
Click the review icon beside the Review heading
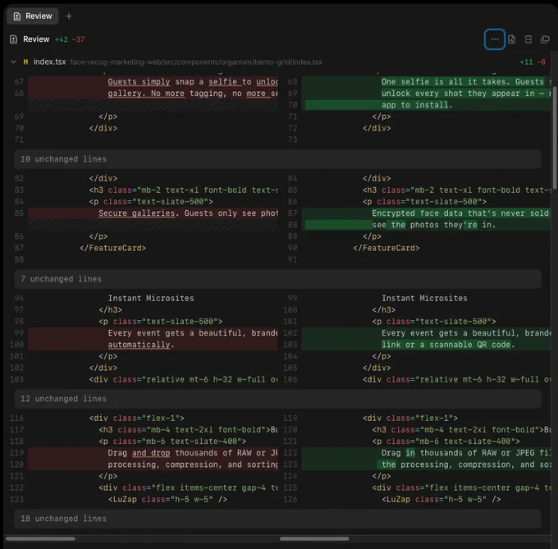13,39
